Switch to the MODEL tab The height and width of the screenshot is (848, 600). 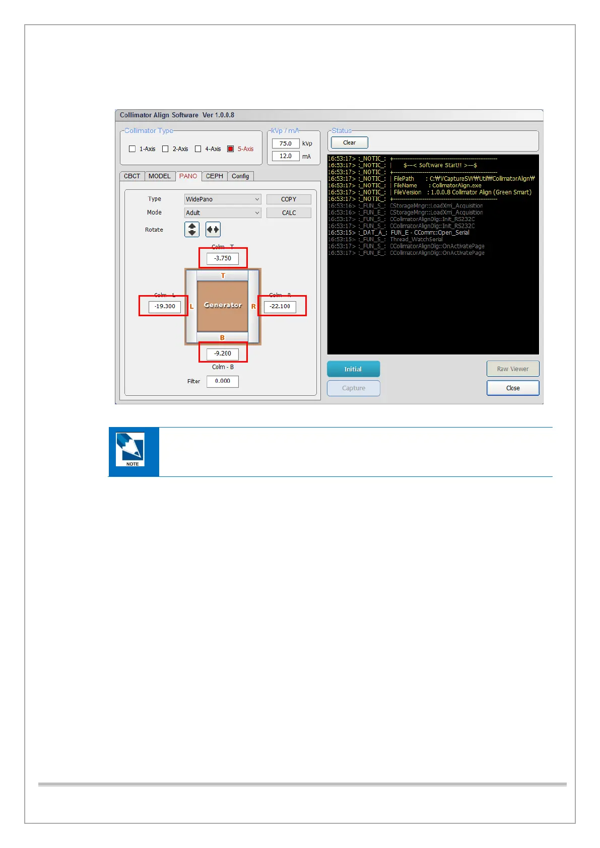click(x=160, y=176)
